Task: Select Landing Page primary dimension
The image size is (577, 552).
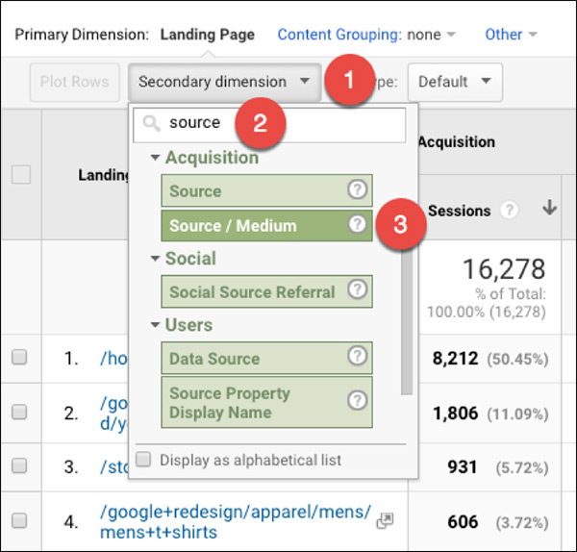Action: tap(208, 35)
